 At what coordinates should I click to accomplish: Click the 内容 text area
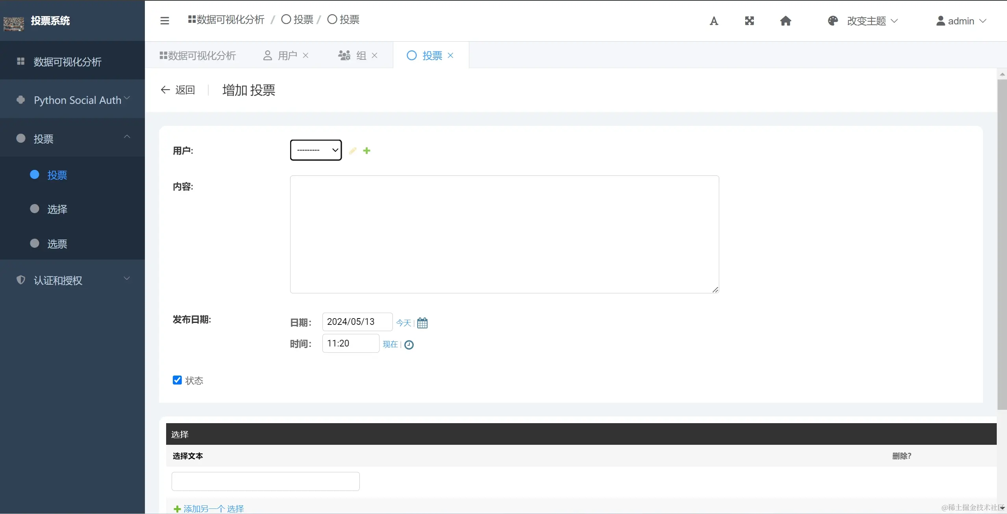tap(504, 234)
